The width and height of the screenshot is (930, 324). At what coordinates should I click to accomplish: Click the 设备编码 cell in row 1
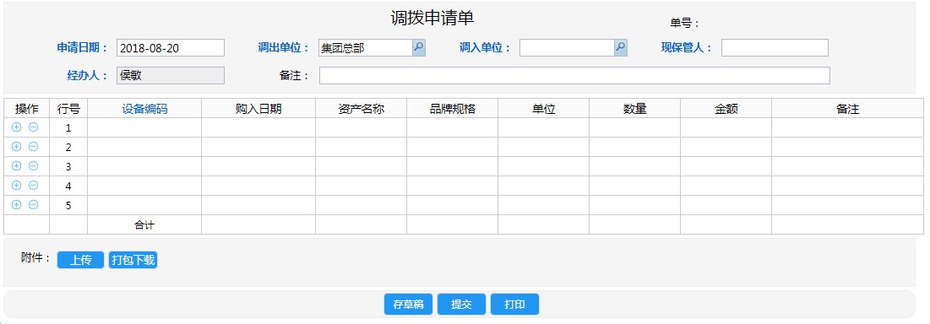click(144, 127)
